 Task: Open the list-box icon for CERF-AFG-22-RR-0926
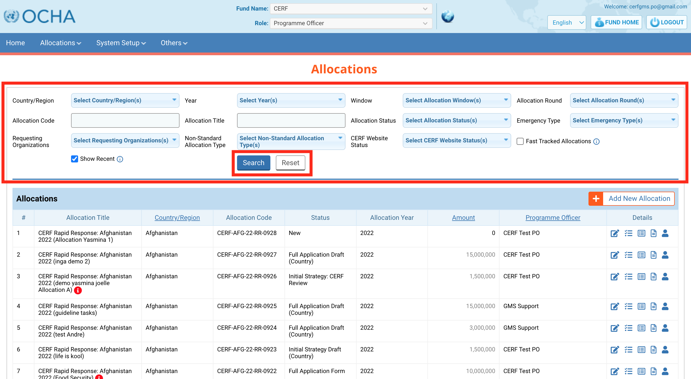[641, 277]
